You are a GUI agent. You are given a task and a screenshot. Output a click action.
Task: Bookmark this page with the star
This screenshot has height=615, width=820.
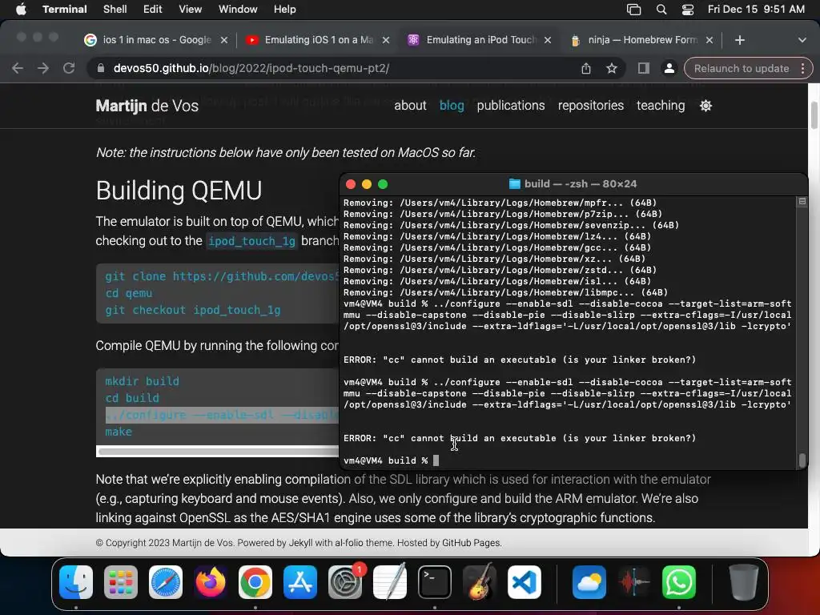point(611,68)
